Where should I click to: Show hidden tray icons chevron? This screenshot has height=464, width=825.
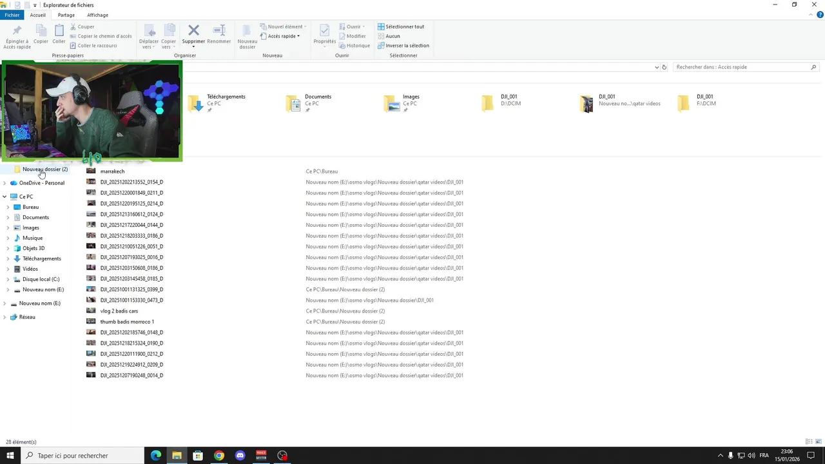pyautogui.click(x=721, y=456)
